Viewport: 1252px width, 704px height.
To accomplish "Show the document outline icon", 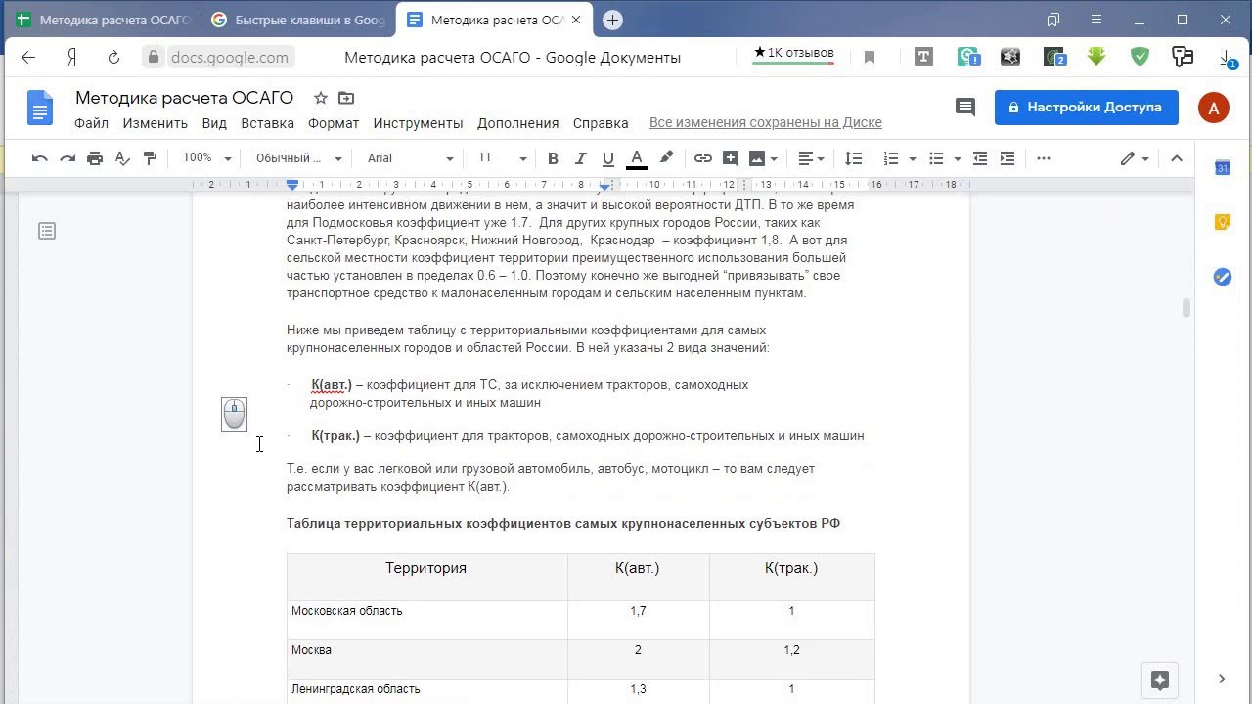I will point(47,231).
